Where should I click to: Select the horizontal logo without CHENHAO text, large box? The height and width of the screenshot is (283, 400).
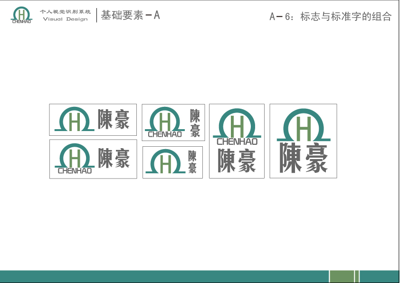point(93,120)
